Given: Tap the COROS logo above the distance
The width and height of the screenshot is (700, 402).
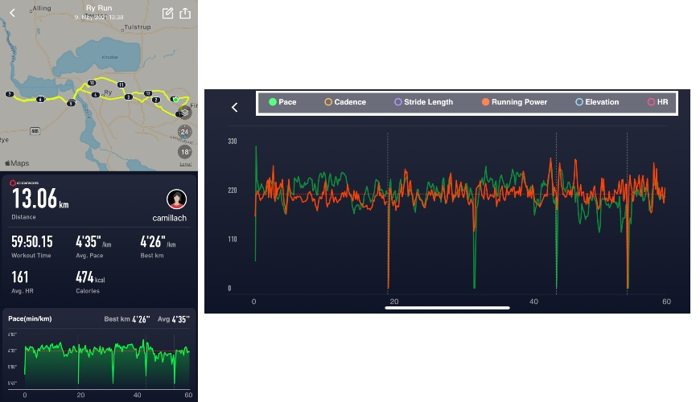Looking at the screenshot, I should point(25,183).
